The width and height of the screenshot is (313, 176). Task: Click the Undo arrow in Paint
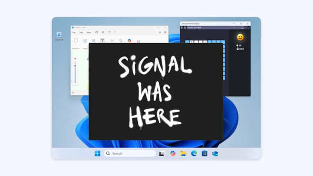click(110, 32)
